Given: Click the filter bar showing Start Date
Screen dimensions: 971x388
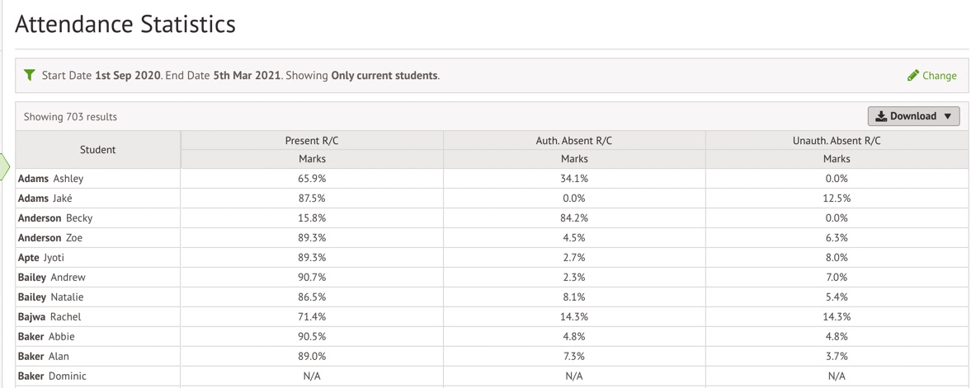Looking at the screenshot, I should 492,76.
